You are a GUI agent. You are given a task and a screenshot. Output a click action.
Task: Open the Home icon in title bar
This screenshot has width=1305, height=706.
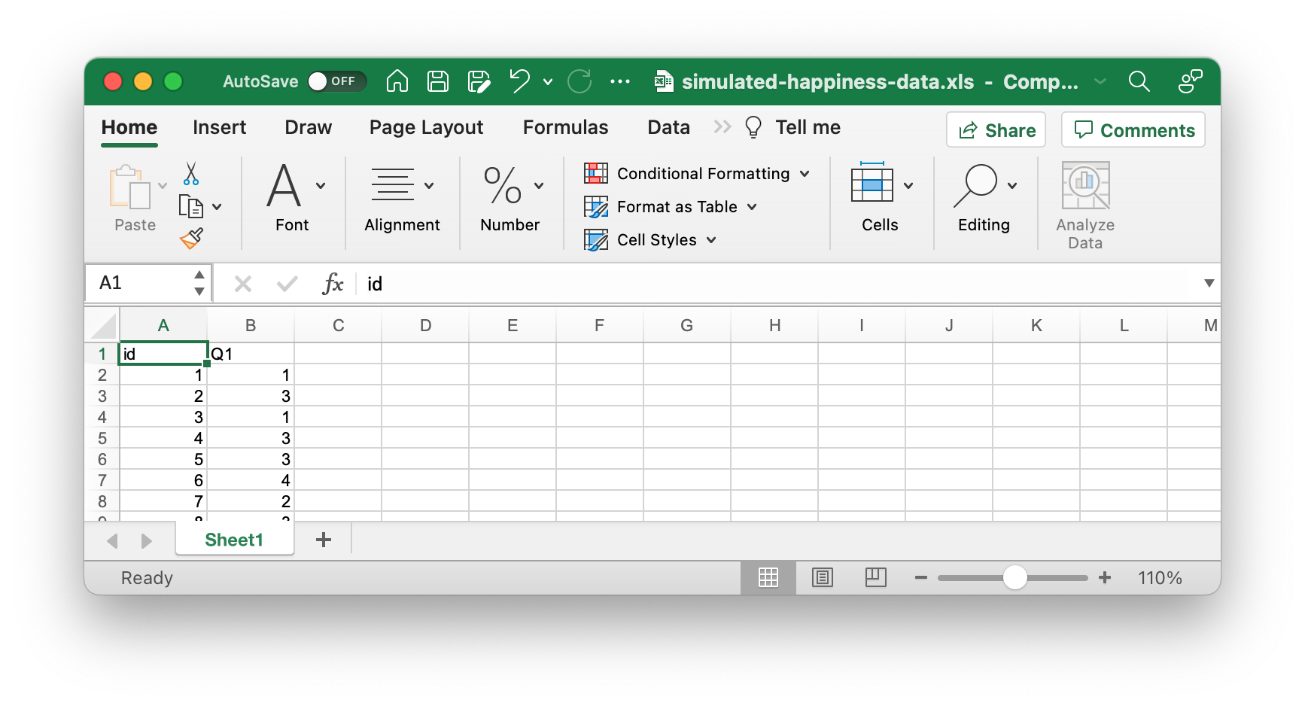(x=397, y=81)
